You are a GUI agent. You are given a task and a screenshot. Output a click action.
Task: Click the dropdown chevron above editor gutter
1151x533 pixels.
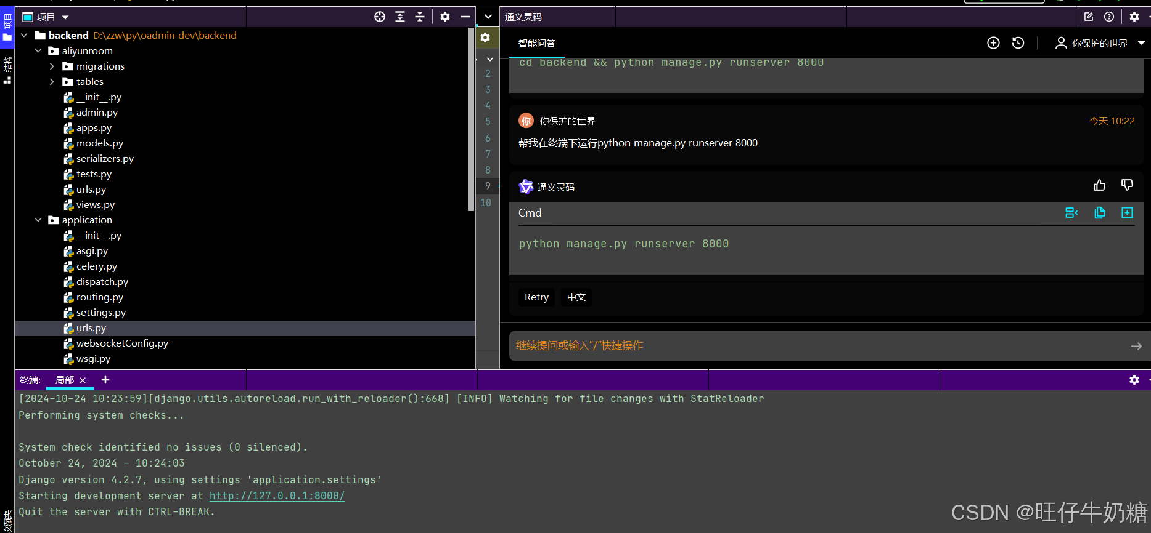coord(488,17)
